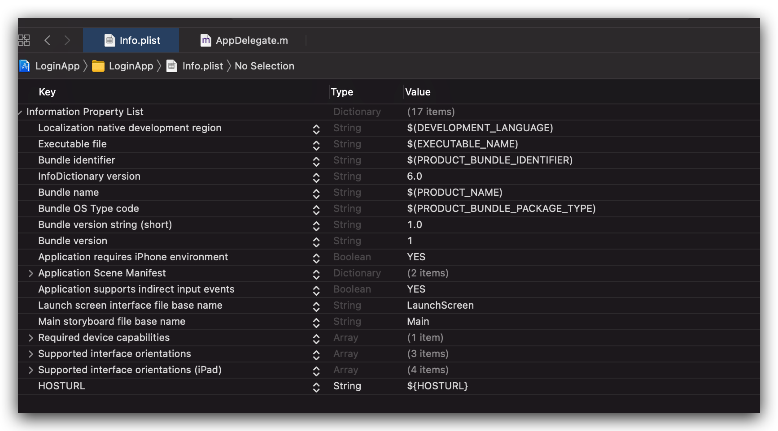Open key stepper for Bundle version string (short)

point(316,226)
